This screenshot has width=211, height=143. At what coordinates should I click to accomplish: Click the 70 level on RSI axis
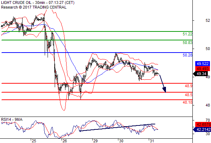pyautogui.click(x=208, y=120)
